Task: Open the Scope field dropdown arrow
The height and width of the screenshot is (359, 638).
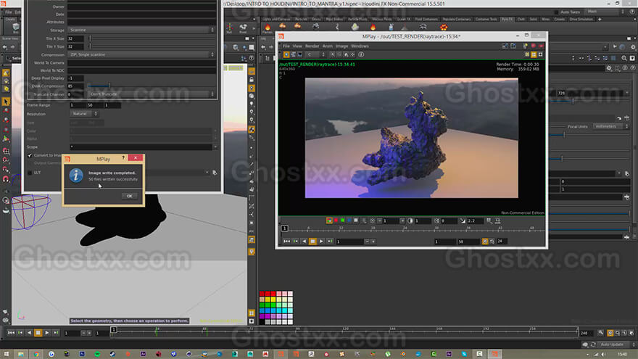Action: 215,147
